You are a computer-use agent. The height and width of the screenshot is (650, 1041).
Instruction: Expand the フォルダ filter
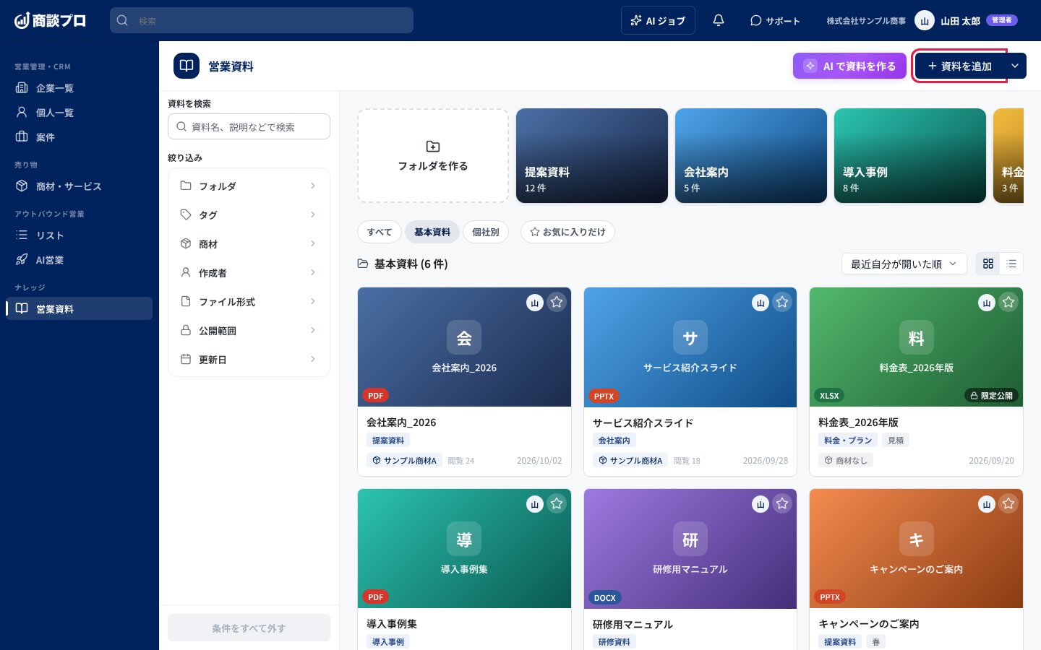coord(249,186)
